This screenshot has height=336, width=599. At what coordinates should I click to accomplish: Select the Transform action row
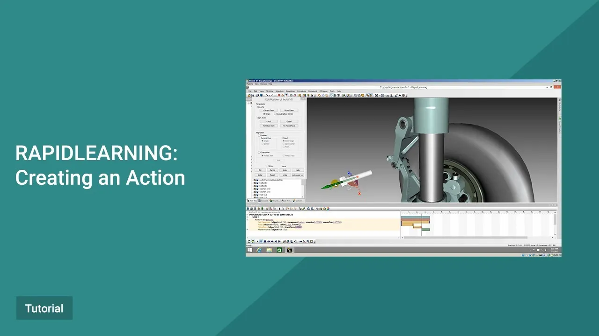pyautogui.click(x=280, y=227)
